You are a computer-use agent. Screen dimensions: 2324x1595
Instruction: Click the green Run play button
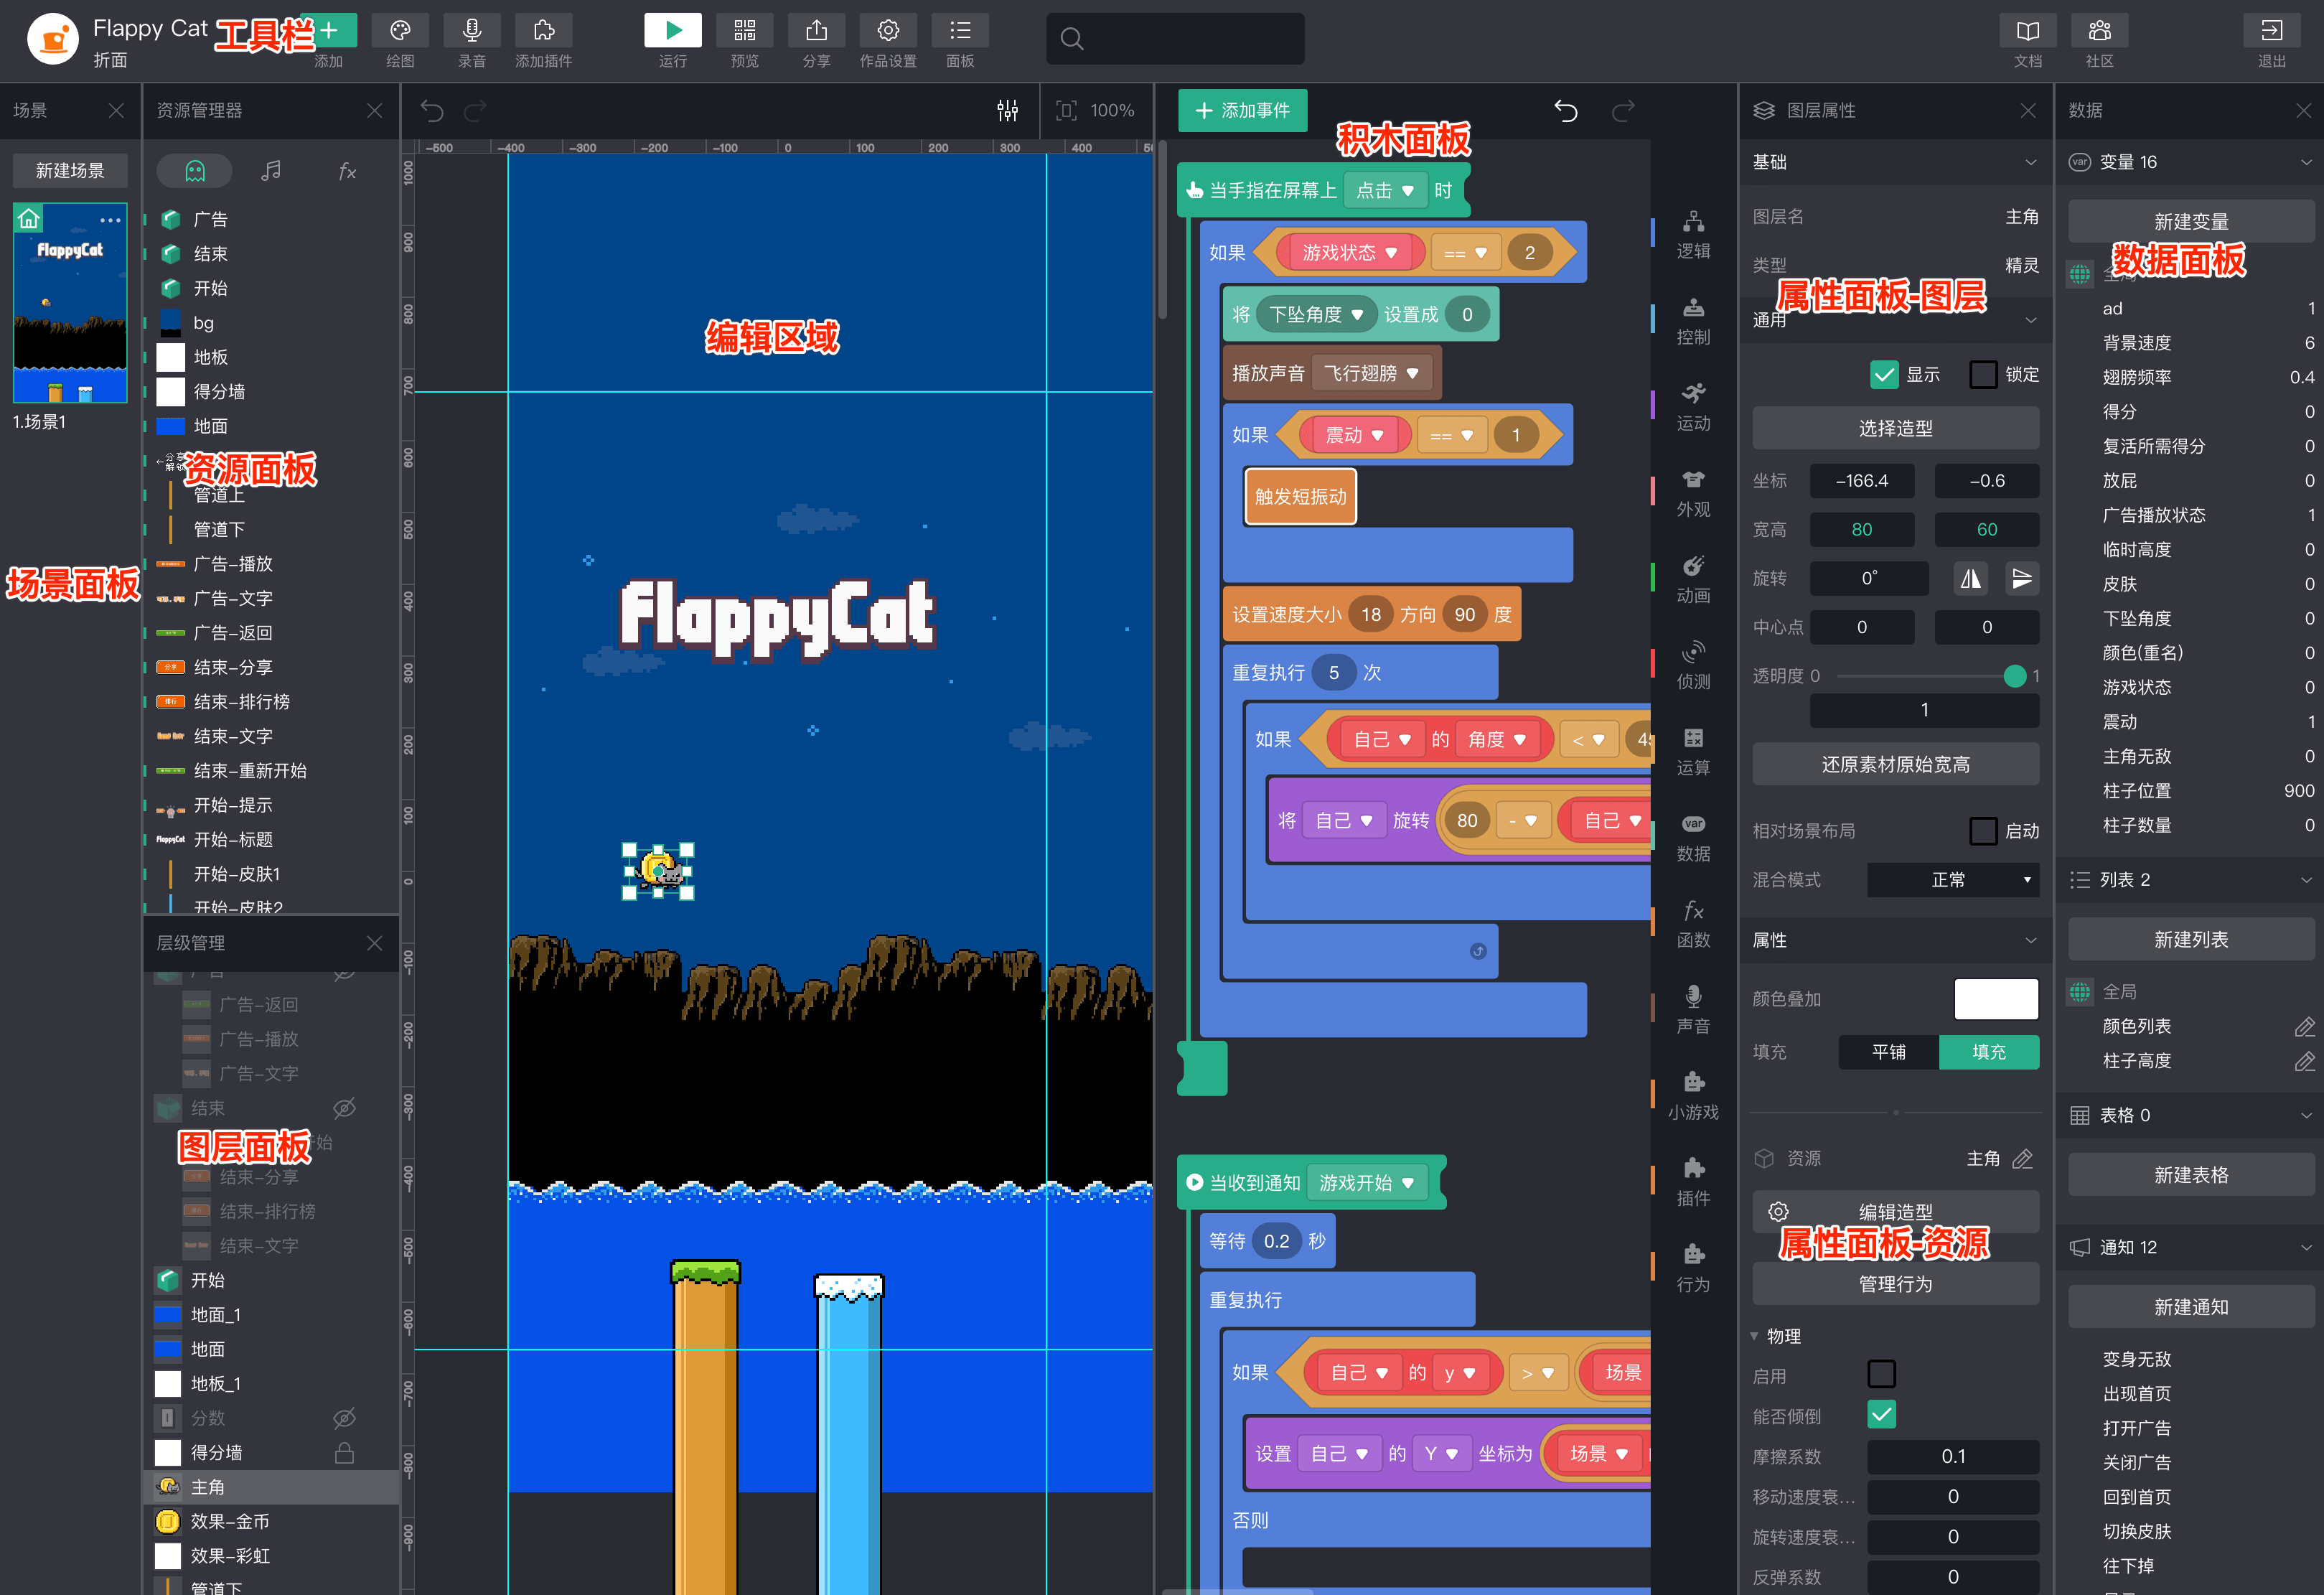672,31
